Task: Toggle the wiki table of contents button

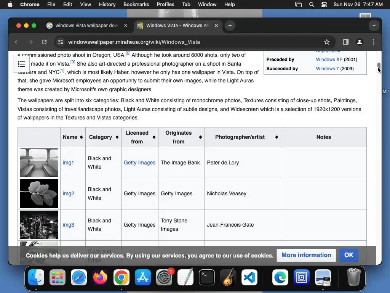Action: [x=21, y=64]
